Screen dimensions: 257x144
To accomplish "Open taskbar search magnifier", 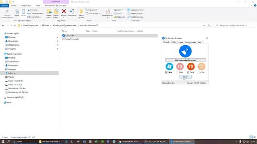I will (8, 142).
